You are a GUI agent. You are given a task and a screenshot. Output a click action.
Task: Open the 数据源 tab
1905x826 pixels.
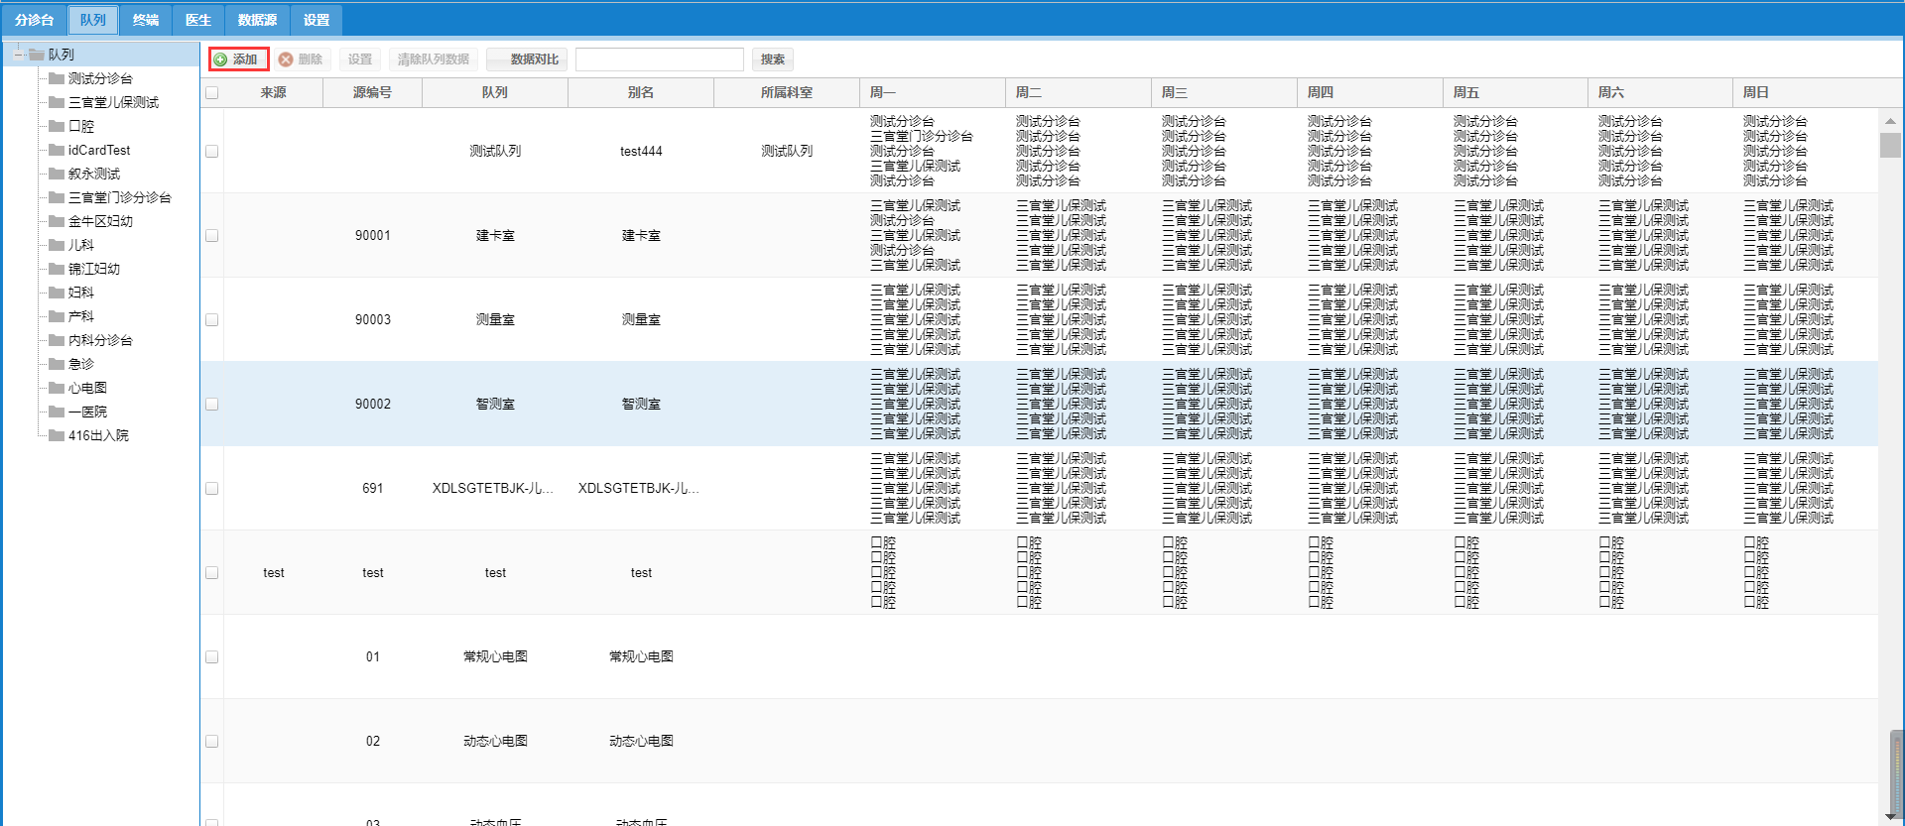coord(257,20)
